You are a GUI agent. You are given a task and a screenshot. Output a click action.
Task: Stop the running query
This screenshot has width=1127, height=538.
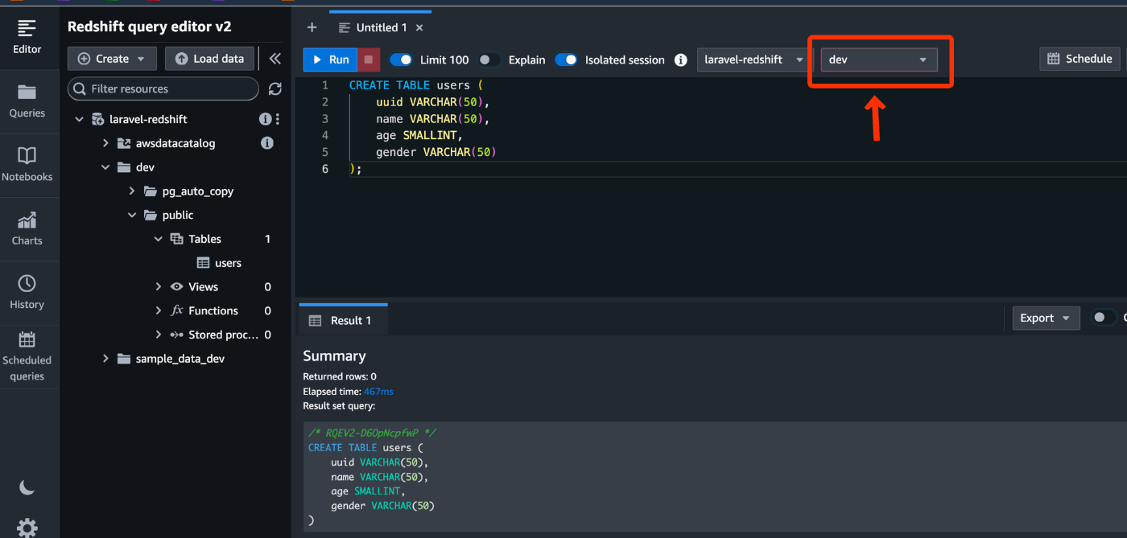(369, 60)
